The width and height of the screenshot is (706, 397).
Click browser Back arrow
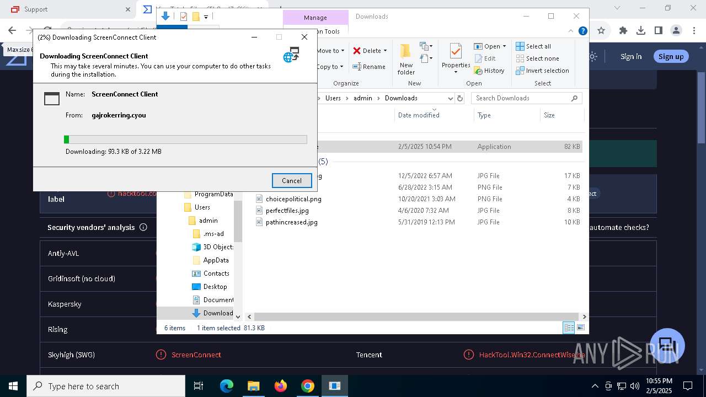point(12,31)
